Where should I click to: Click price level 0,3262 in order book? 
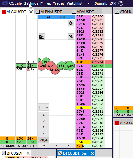pyautogui.click(x=98, y=108)
